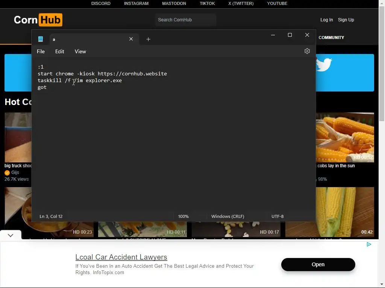Click Ln 3, Col 12 position indicator
385x288 pixels.
point(51,216)
